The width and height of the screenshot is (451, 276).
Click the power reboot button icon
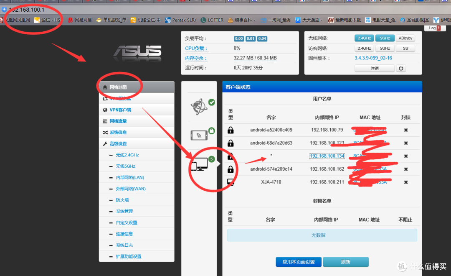coord(401,68)
